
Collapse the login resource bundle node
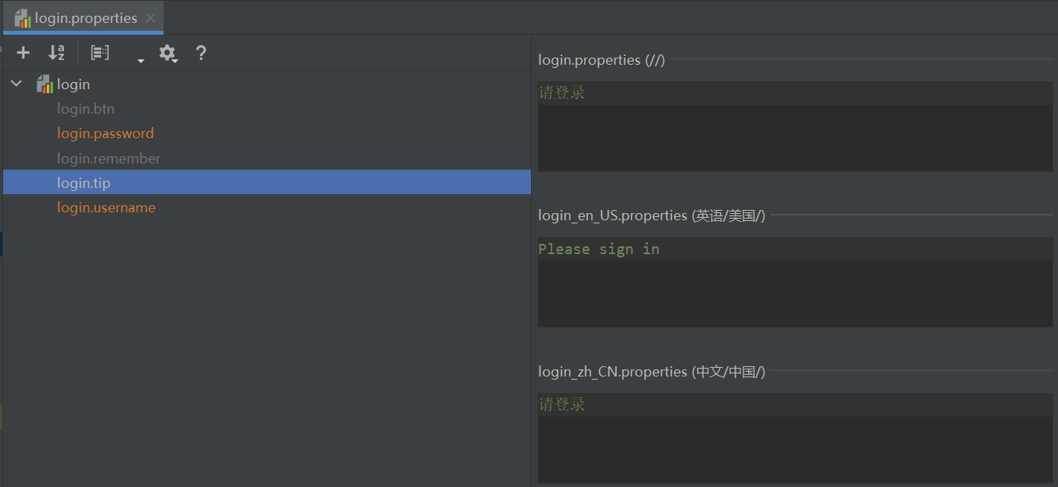point(17,84)
